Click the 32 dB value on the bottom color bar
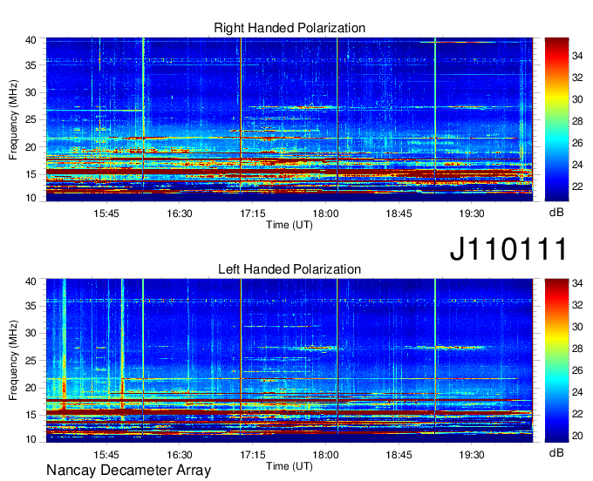Screen dimensions: 593x481 coord(577,305)
